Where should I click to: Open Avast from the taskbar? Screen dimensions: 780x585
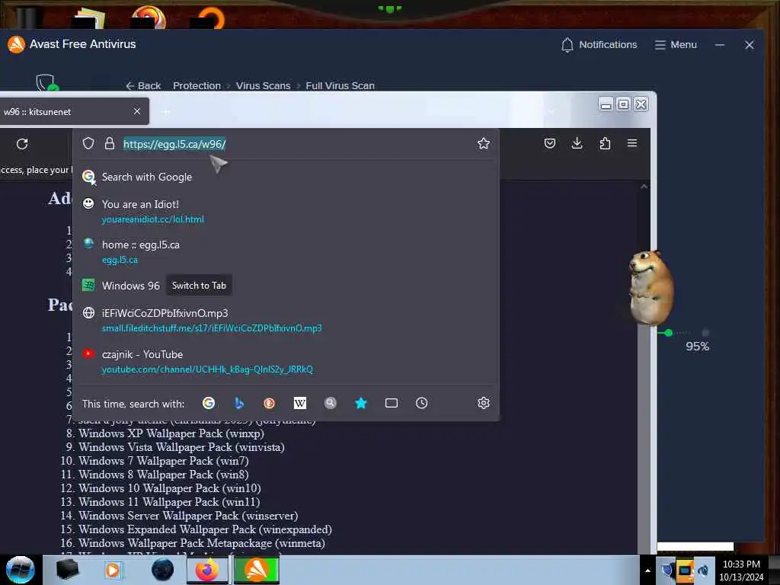click(x=256, y=570)
